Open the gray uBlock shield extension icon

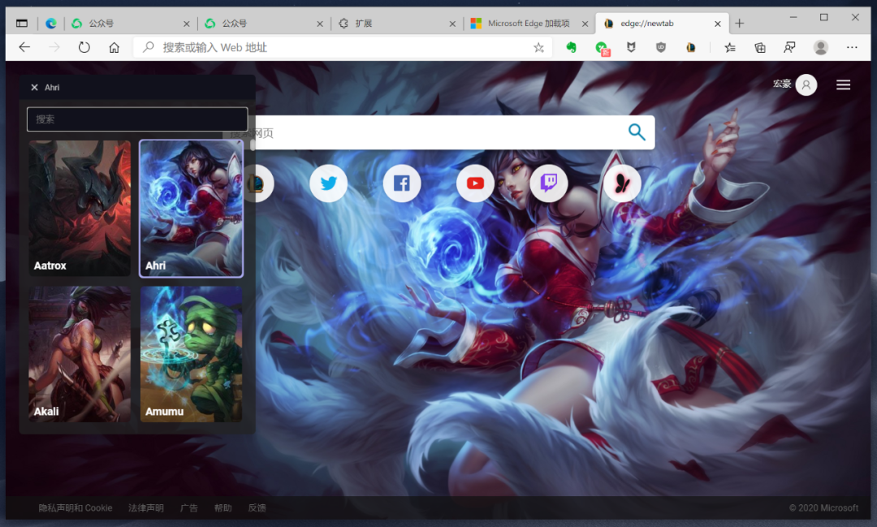point(661,48)
